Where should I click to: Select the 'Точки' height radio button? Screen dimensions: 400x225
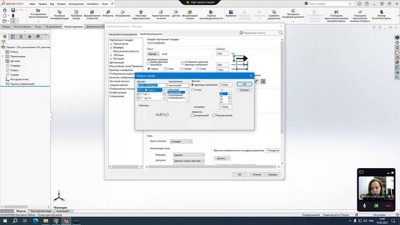click(x=192, y=90)
